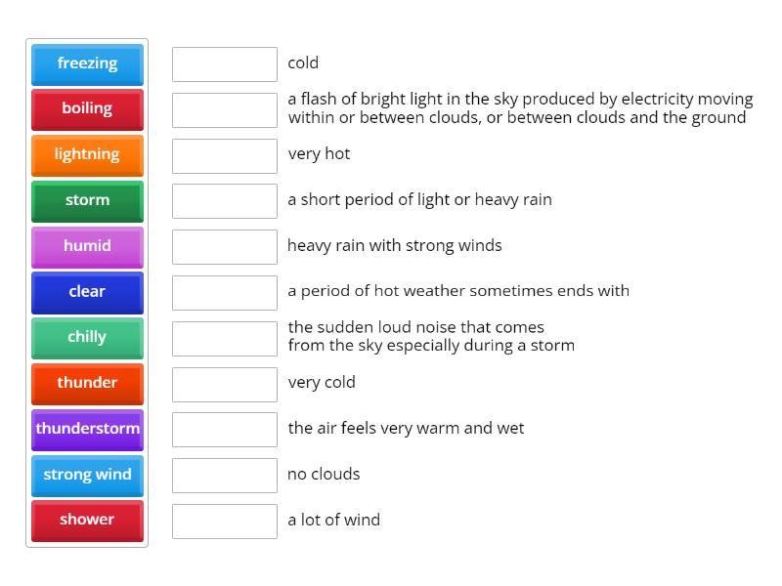This screenshot has width=782, height=586.
Task: Select the lightning word tile
Action: point(87,154)
